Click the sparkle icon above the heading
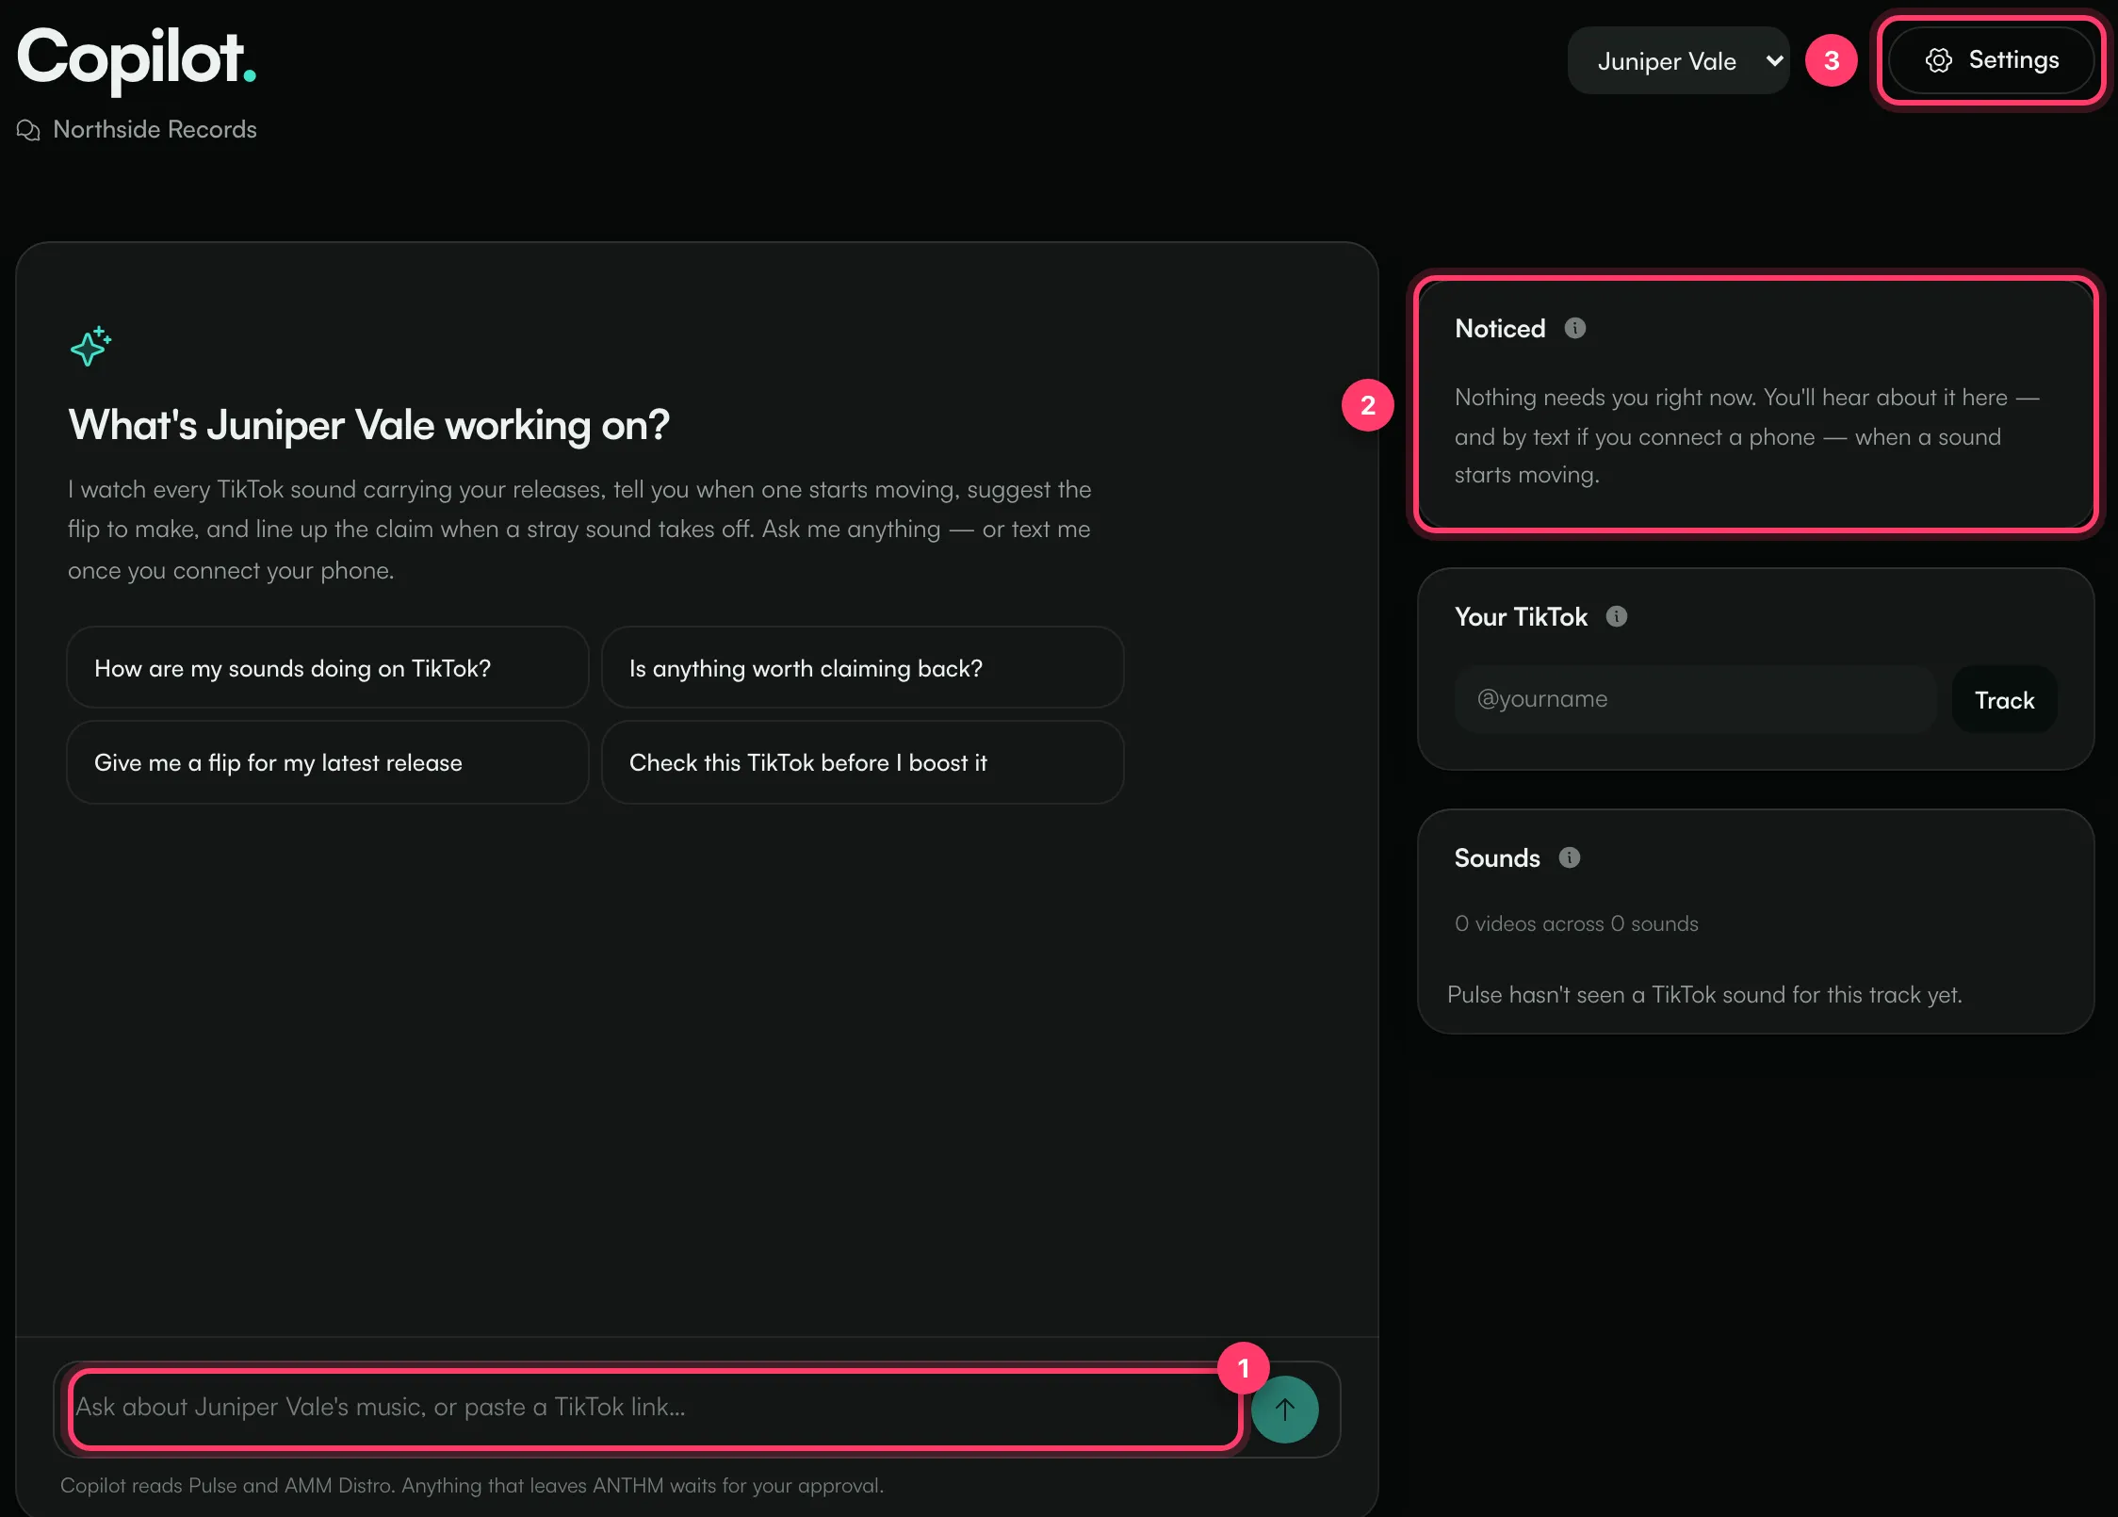 tap(90, 347)
